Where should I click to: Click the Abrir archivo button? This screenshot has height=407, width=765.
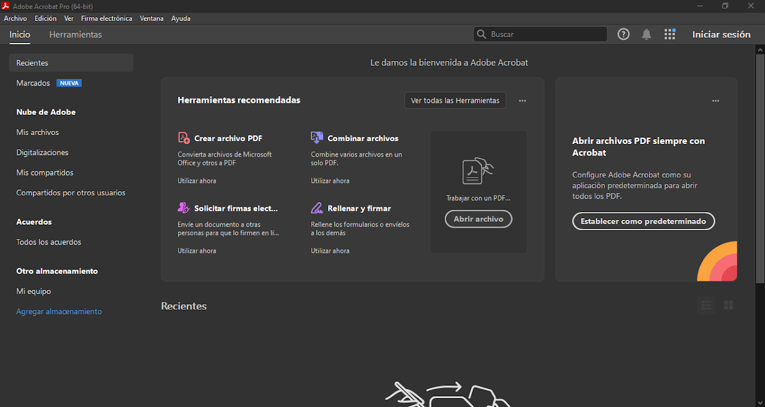[x=478, y=219]
